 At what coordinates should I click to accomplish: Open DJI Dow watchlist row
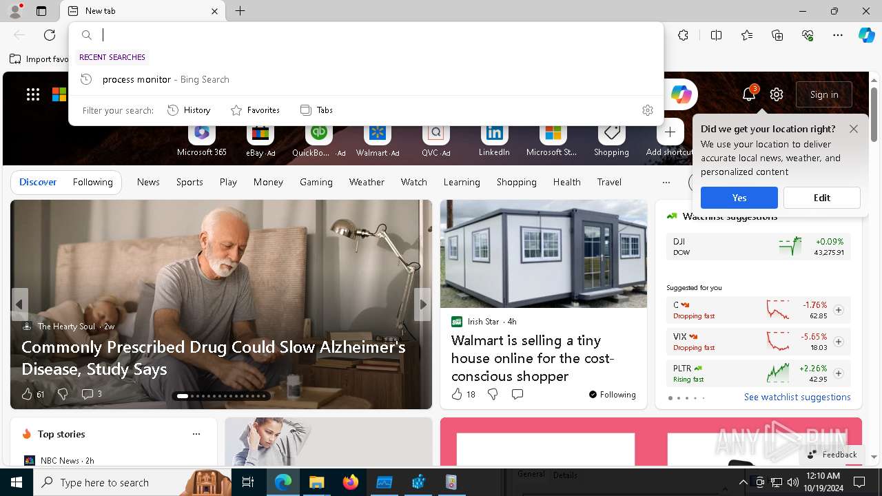pyautogui.click(x=758, y=247)
